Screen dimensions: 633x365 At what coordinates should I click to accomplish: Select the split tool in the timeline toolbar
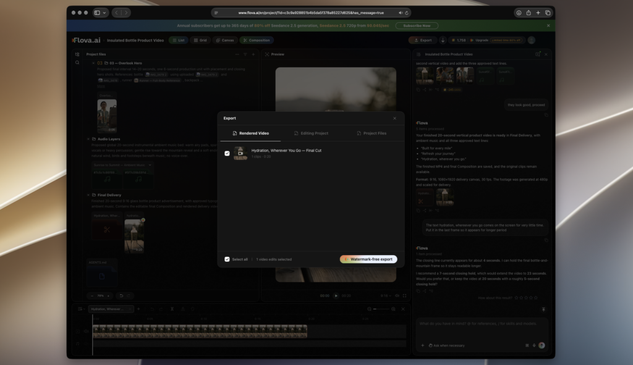click(172, 309)
